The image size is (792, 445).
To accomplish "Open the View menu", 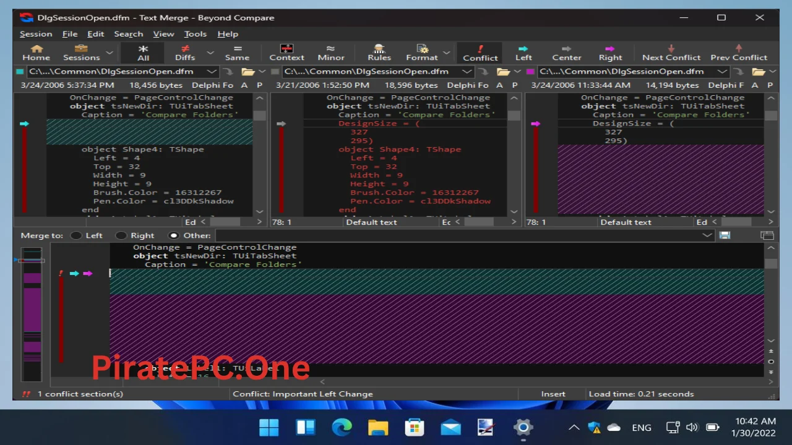I will [163, 34].
